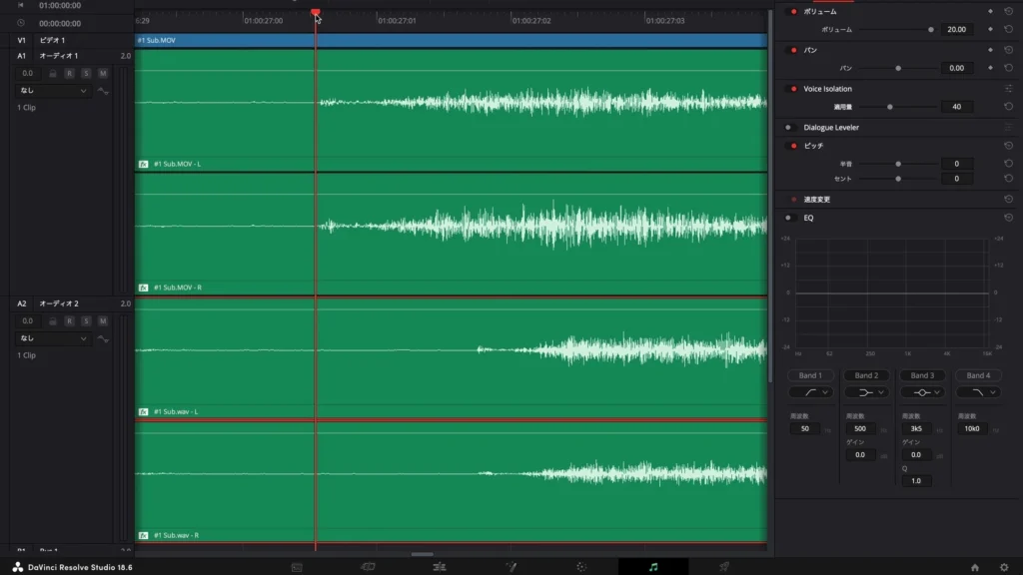The height and width of the screenshot is (575, 1023).
Task: Open Voice Isolation custom settings icon
Action: (x=1009, y=89)
